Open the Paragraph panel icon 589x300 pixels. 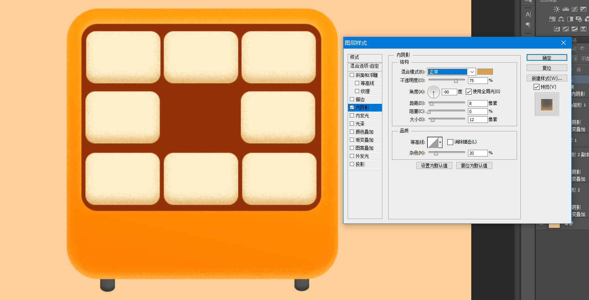click(528, 25)
